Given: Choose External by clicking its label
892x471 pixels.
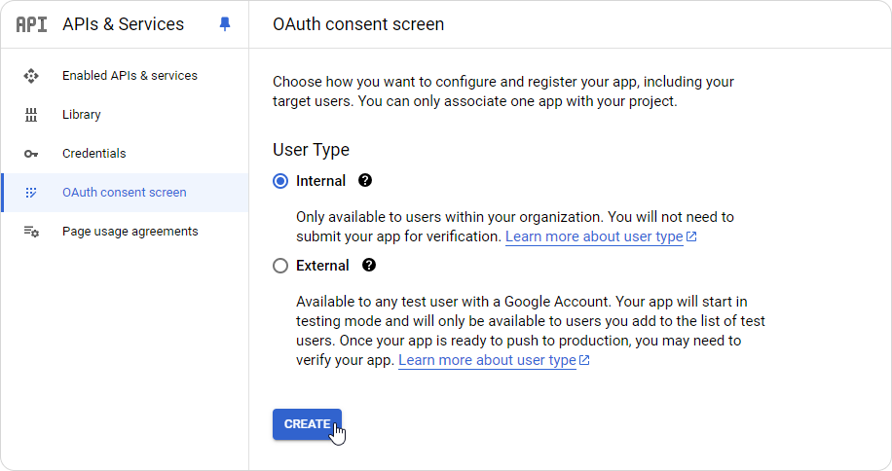Looking at the screenshot, I should pyautogui.click(x=322, y=266).
